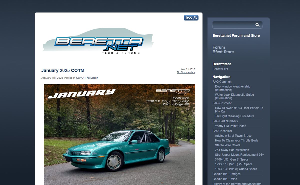Viewport: 300px width, 185px height.
Task: Open Water Leak Diagnostic Guide page
Action: [x=234, y=96]
